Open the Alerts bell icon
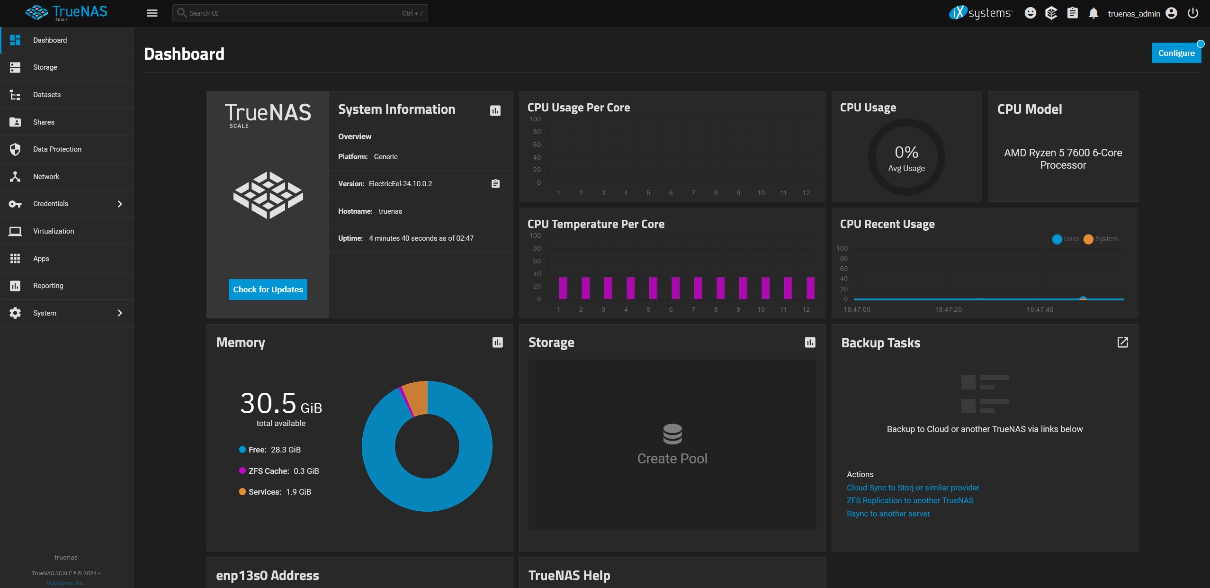Viewport: 1210px width, 588px height. pyautogui.click(x=1093, y=13)
